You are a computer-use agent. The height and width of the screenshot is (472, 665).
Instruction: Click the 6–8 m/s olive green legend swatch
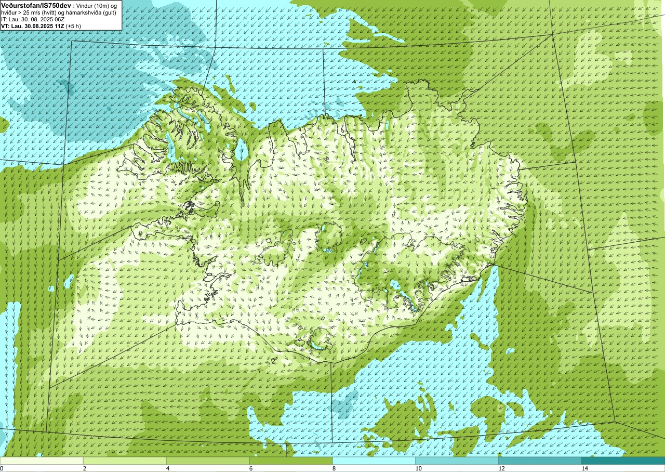(x=291, y=461)
